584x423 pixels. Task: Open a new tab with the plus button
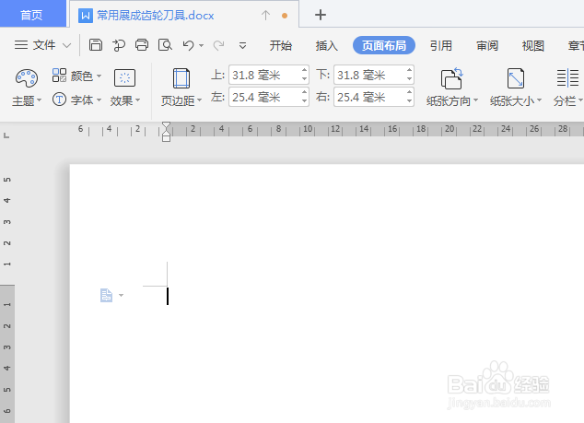321,15
